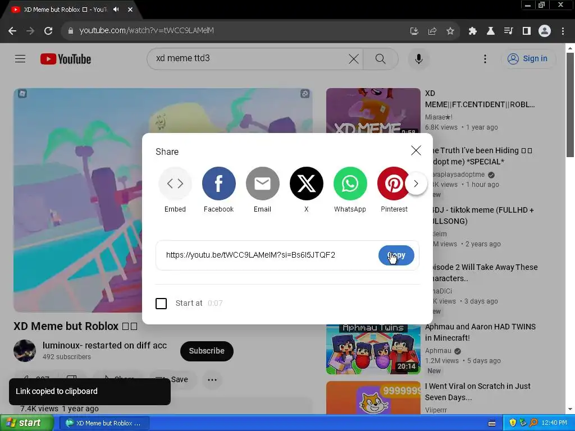This screenshot has width=575, height=431.
Task: Click the search field with 'xd meme ttd3'
Action: 249,58
